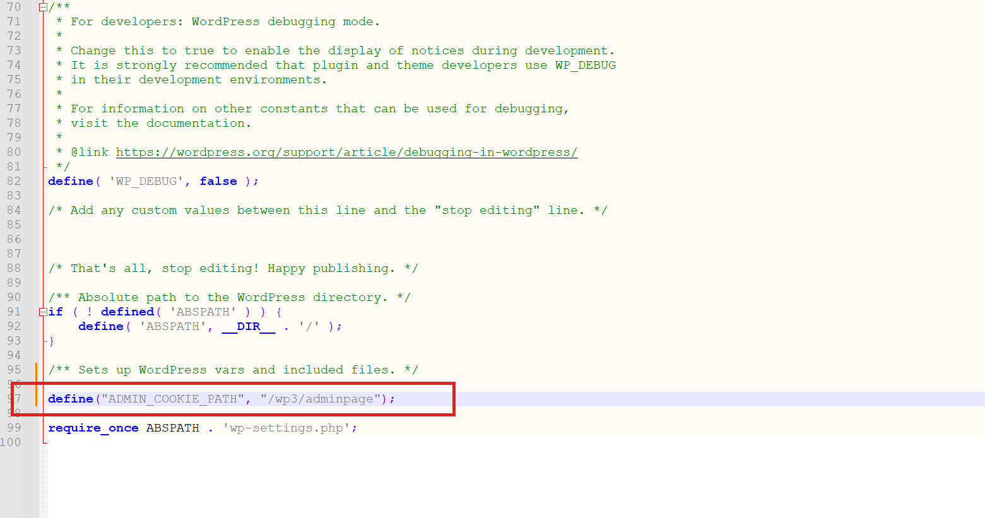Click the comment 'in their development environments.'
The image size is (985, 518).
[199, 79]
